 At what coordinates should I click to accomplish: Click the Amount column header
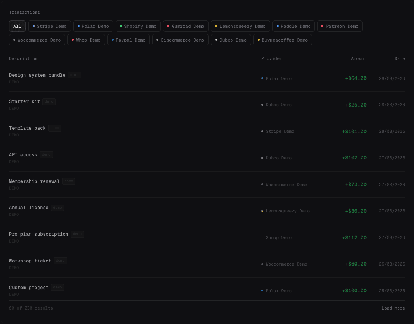tap(359, 58)
